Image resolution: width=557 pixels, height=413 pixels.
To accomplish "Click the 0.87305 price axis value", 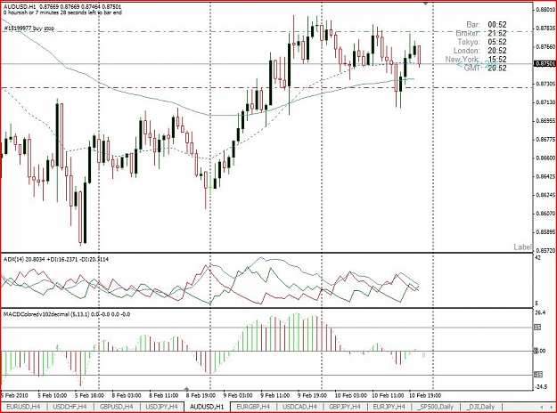I will [545, 84].
